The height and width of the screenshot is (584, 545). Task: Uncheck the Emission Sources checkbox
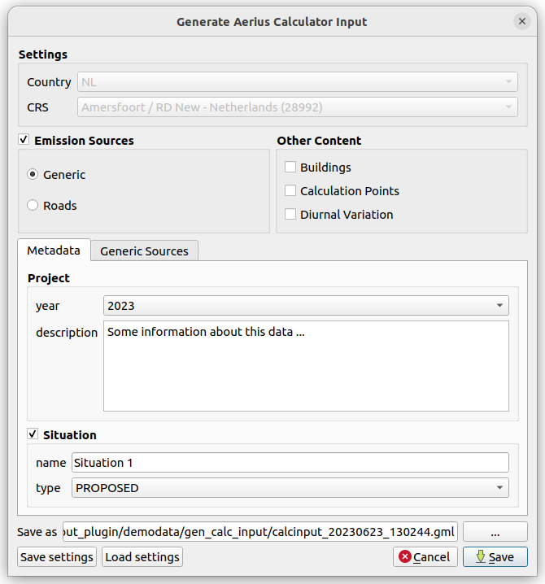pos(24,141)
